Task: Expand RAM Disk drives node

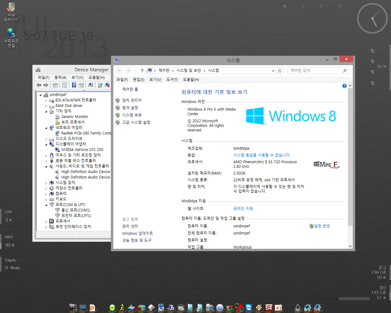Action: (46, 106)
